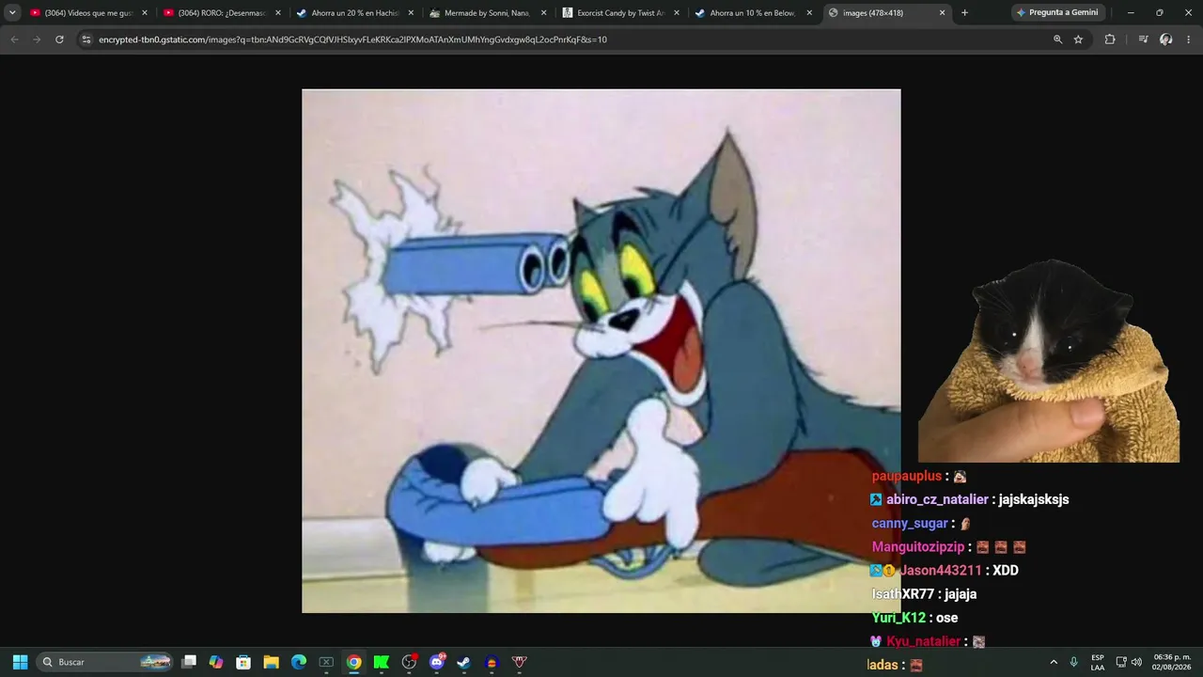Go forward to the next page
Viewport: 1203px width, 677px height.
[x=37, y=39]
